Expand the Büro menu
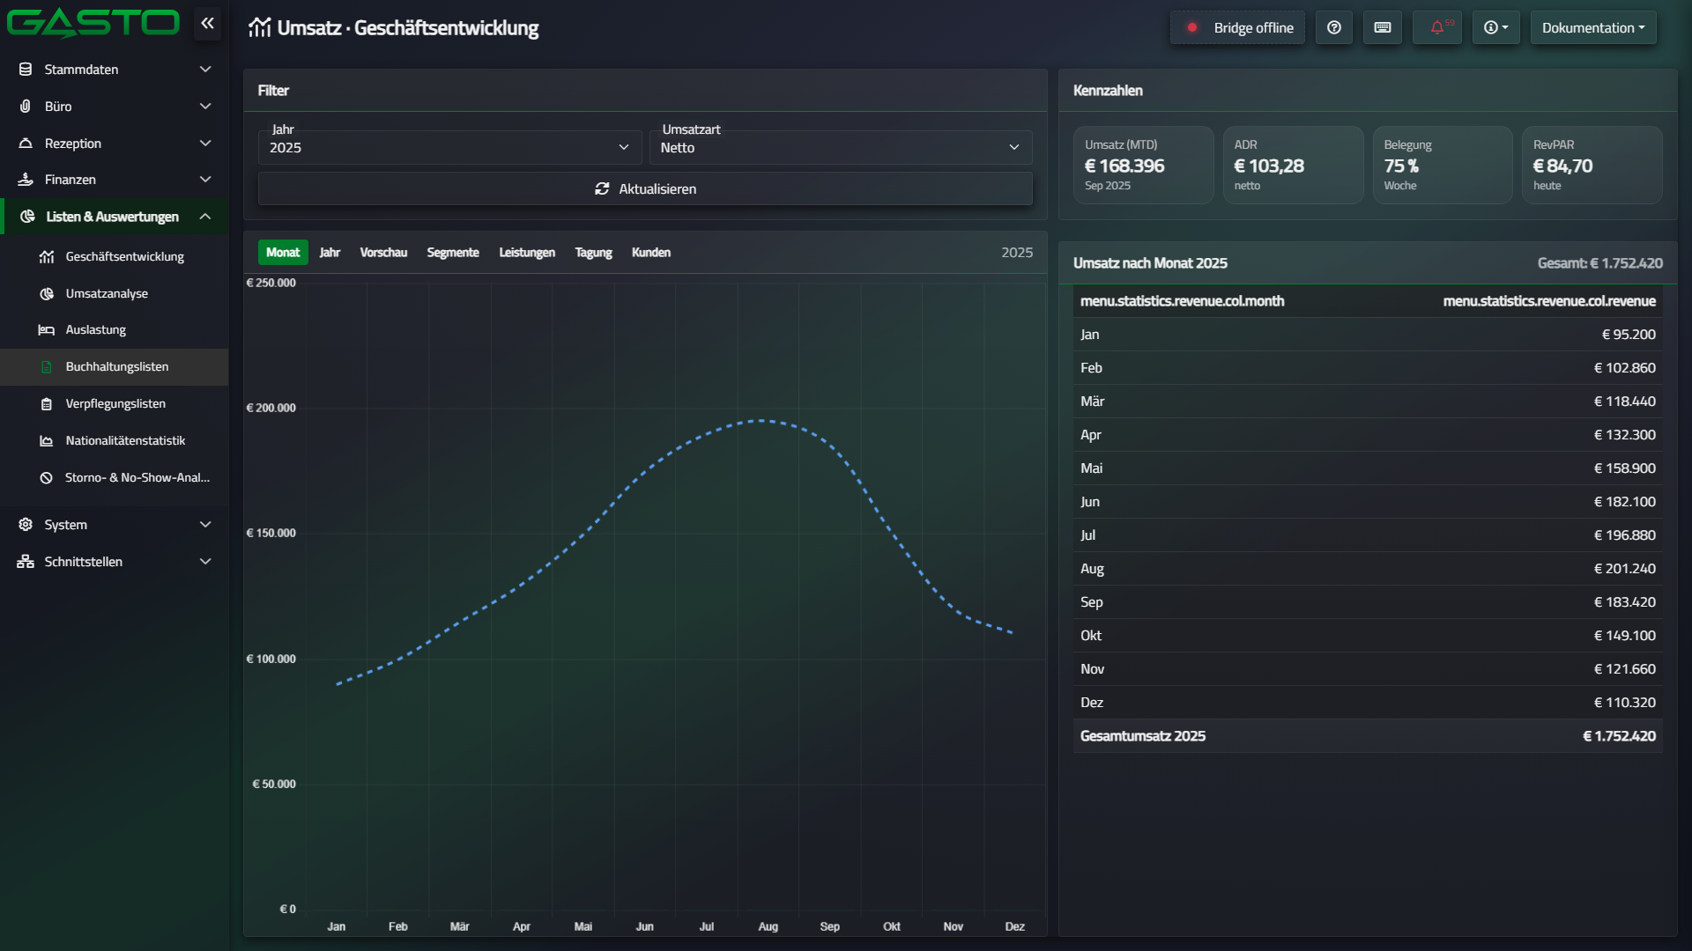The width and height of the screenshot is (1692, 951). pos(115,107)
